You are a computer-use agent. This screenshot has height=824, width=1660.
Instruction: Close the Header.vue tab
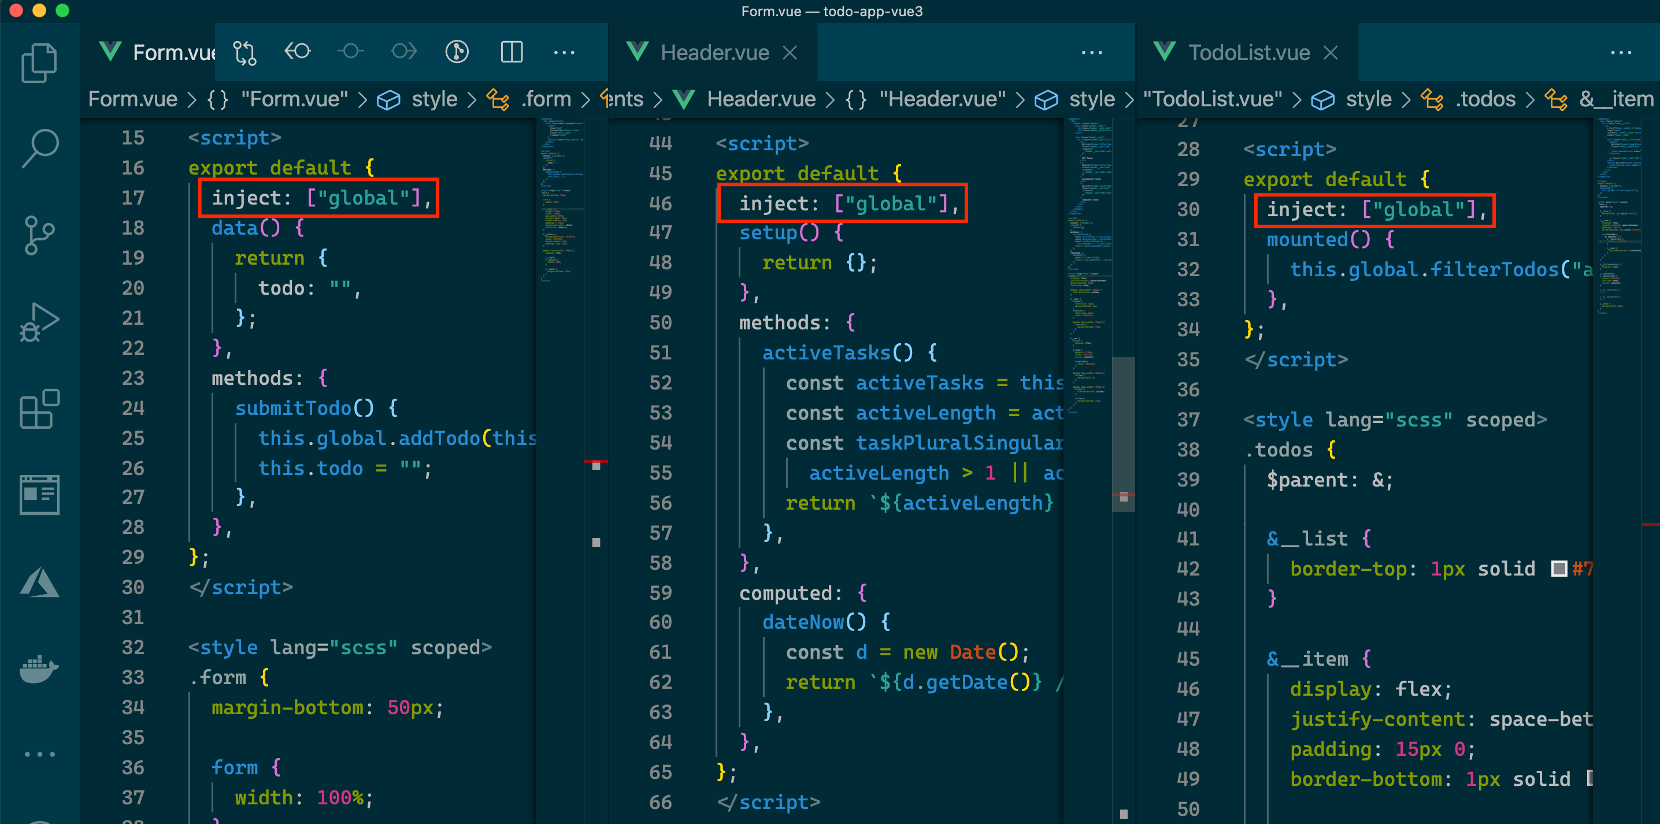(790, 52)
